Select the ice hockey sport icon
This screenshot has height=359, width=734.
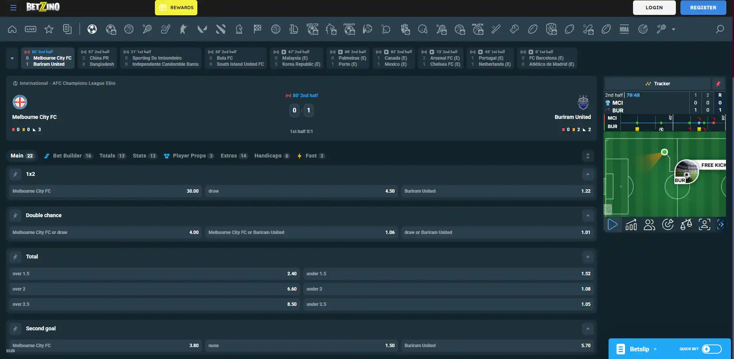[166, 29]
